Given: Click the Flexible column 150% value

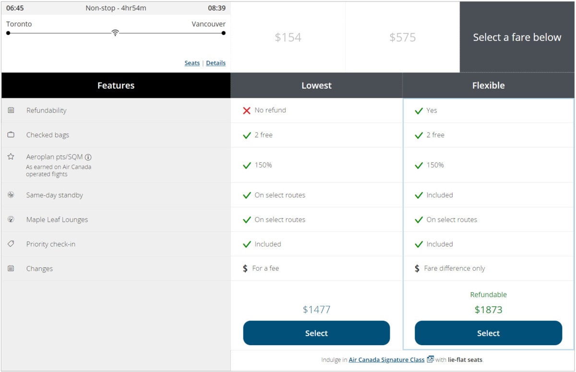Looking at the screenshot, I should 435,165.
